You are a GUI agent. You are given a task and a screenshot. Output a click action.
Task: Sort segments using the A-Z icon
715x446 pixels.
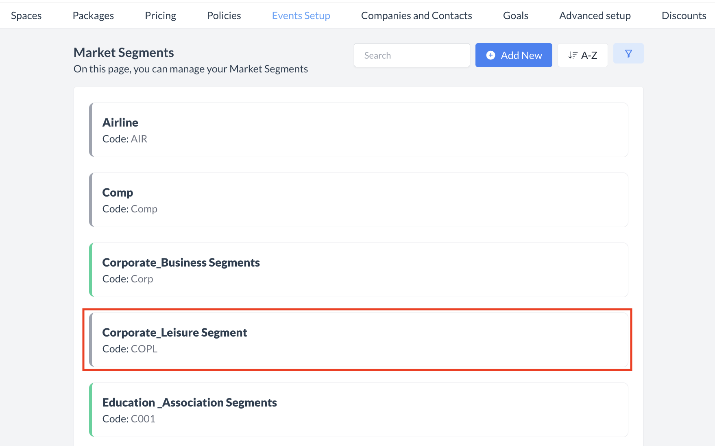click(x=573, y=55)
